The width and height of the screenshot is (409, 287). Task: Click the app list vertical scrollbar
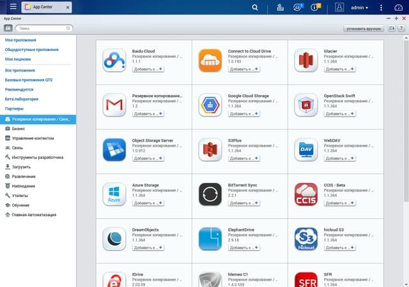tap(406, 121)
